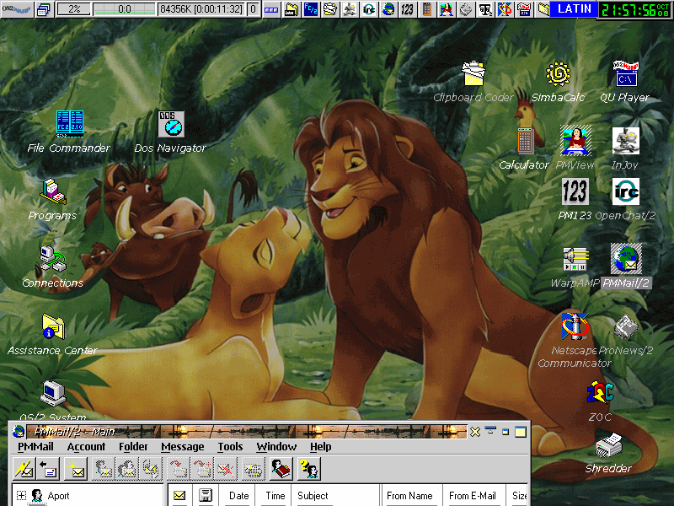The image size is (674, 506).
Task: Click the IRC icon in the top launch bar
Action: [x=369, y=9]
